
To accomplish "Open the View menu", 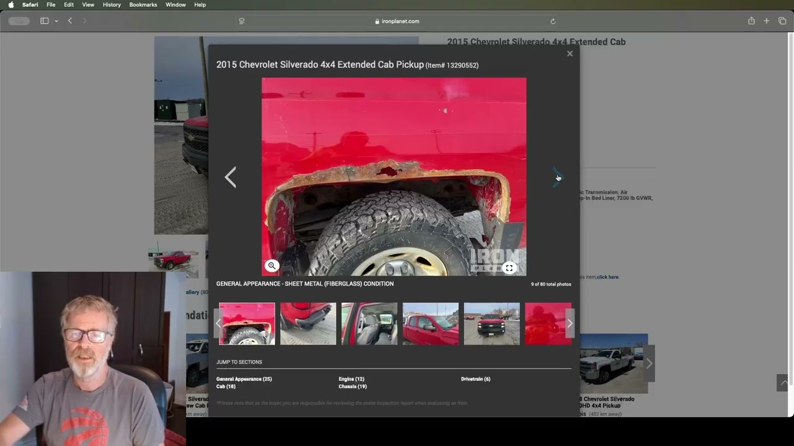I will [x=88, y=5].
